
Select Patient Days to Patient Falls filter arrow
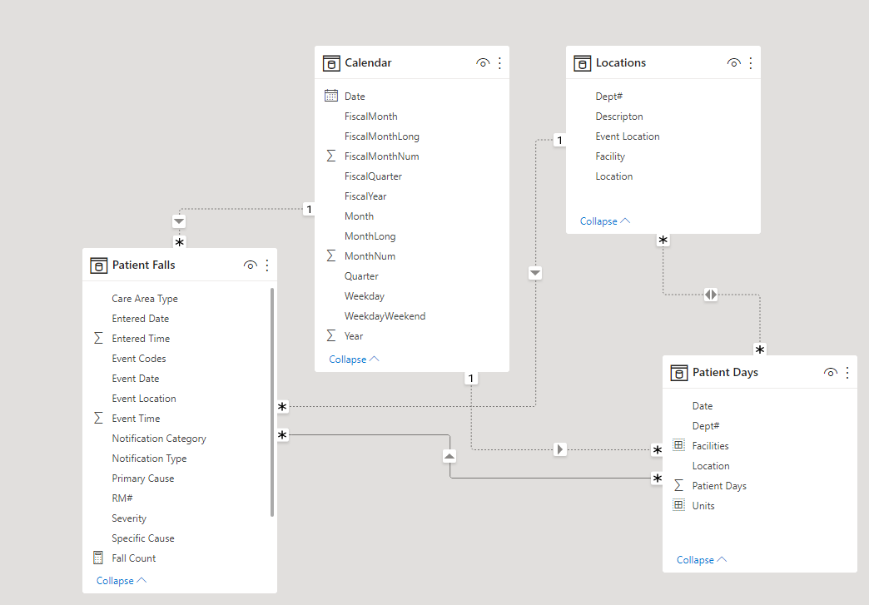coord(449,457)
